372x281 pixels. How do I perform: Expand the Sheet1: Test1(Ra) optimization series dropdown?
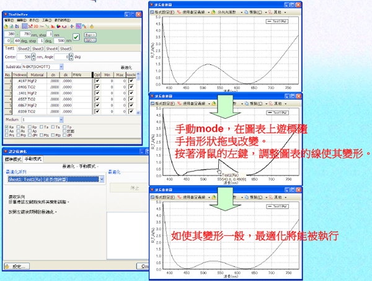pos(102,179)
